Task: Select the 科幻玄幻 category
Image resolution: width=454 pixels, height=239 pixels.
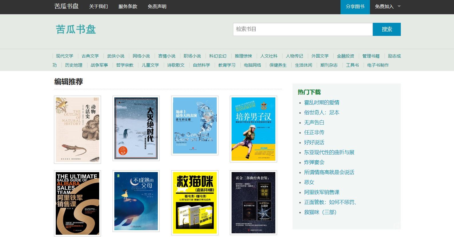Action: (x=218, y=56)
